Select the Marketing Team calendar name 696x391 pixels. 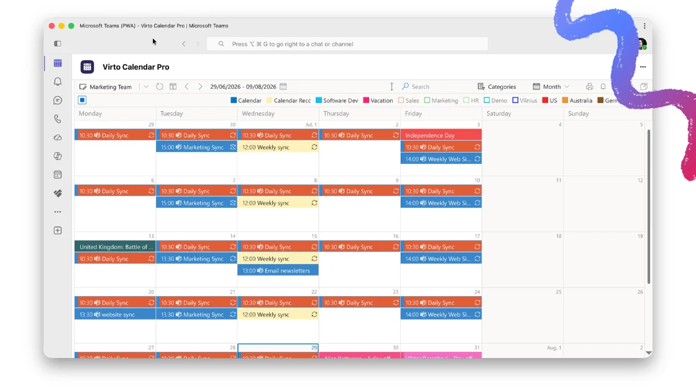[x=111, y=87]
